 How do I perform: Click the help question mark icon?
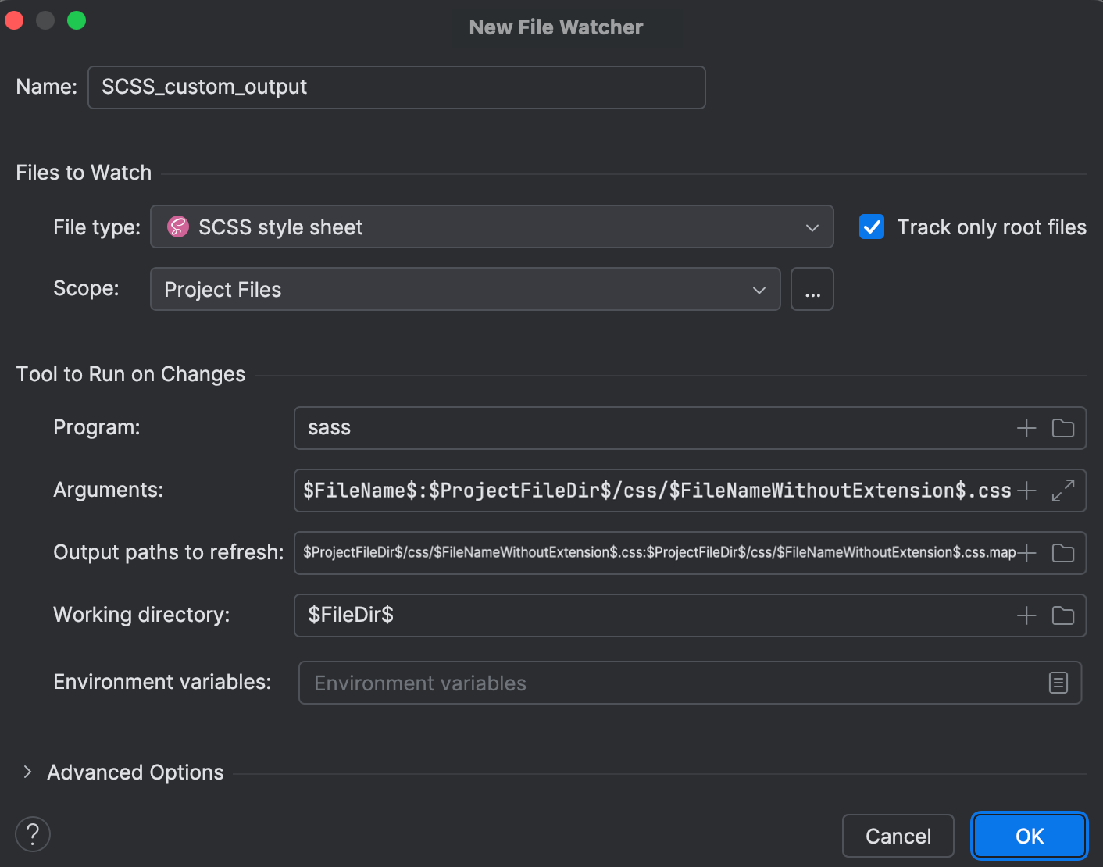pyautogui.click(x=33, y=834)
